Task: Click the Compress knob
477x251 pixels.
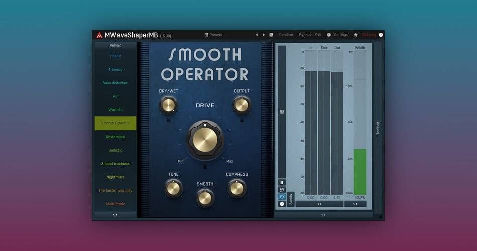Action: click(236, 188)
